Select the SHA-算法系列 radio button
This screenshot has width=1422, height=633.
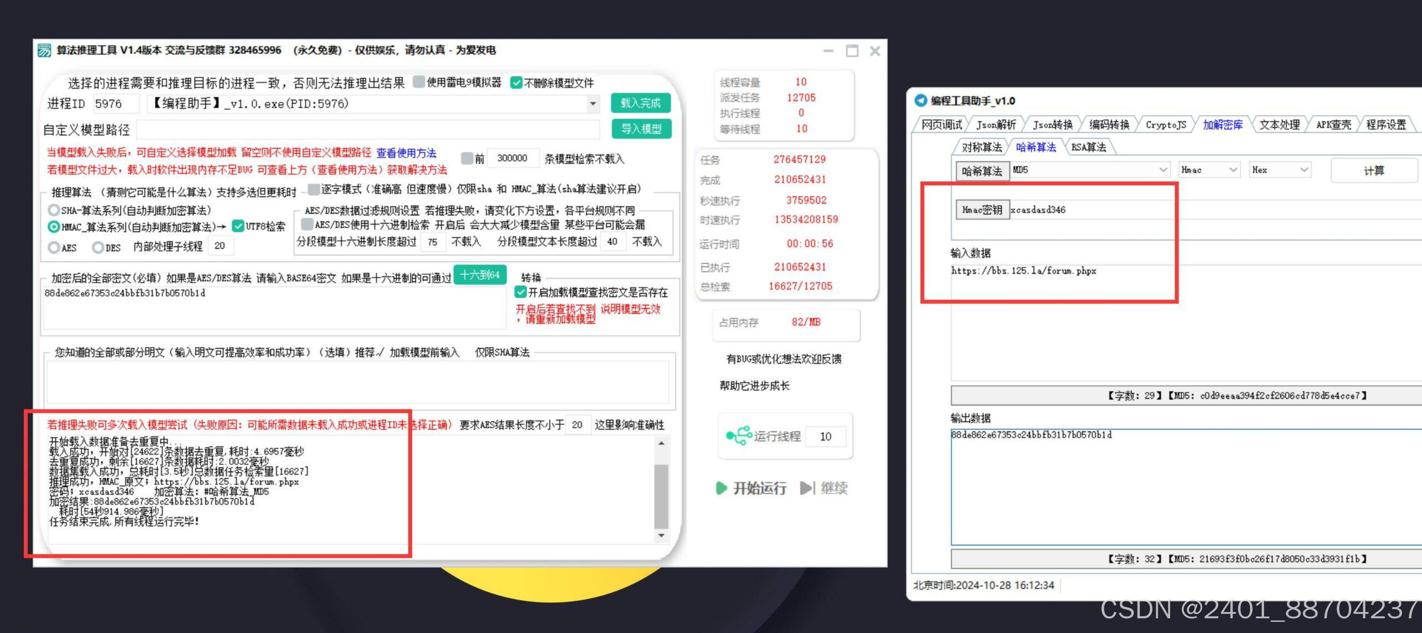pyautogui.click(x=53, y=210)
